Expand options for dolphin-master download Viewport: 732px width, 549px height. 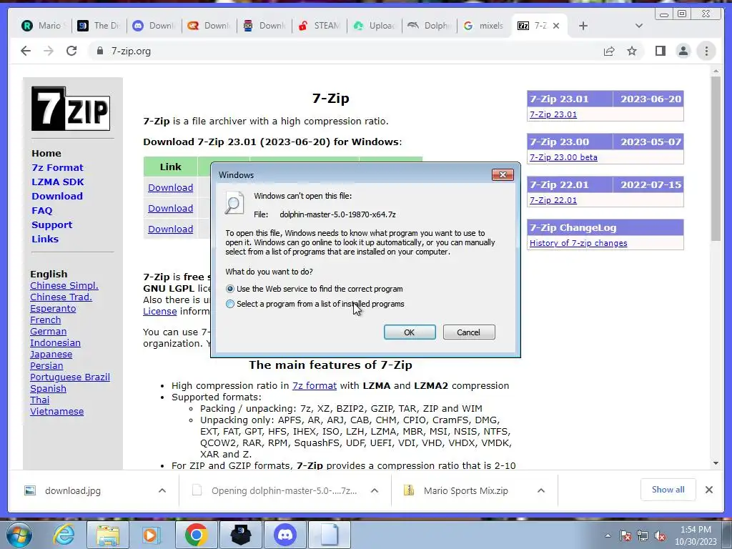coord(375,490)
